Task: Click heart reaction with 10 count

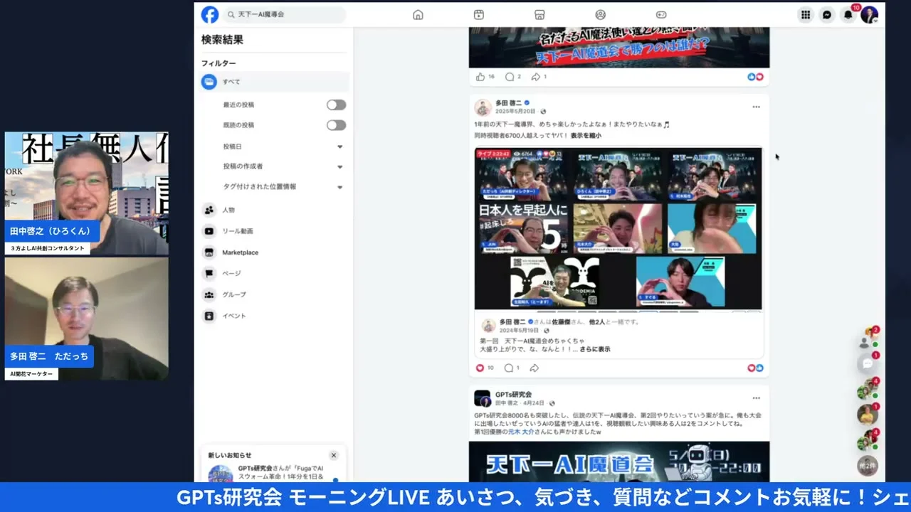Action: (x=480, y=368)
